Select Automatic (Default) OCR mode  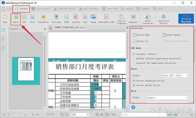coord(134,54)
